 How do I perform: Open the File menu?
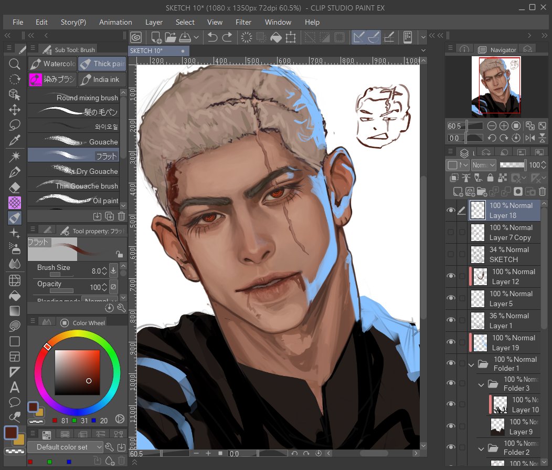click(18, 22)
